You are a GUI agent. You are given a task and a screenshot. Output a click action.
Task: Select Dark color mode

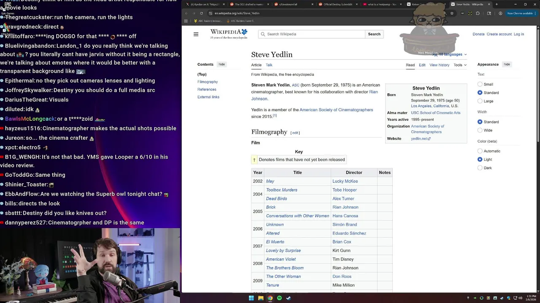(x=480, y=167)
